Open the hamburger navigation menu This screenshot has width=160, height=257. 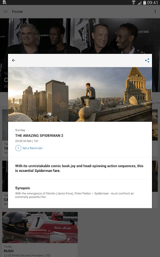click(6, 12)
